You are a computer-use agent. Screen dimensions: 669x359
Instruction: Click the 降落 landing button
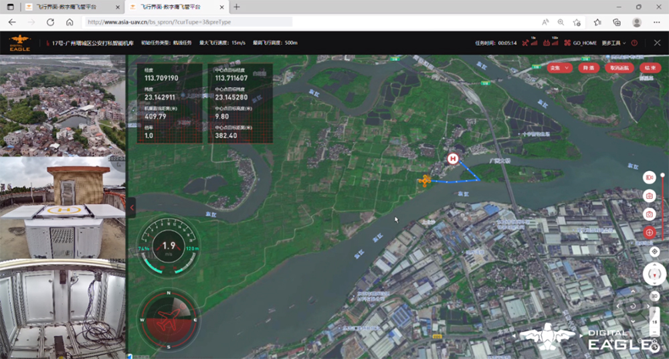(x=587, y=68)
